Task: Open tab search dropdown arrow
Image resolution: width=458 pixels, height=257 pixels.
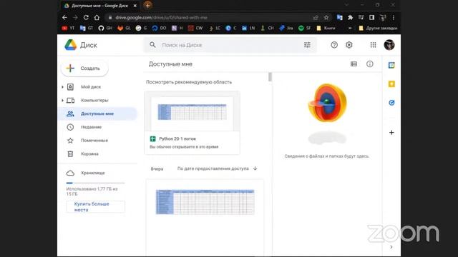Action: point(346,5)
